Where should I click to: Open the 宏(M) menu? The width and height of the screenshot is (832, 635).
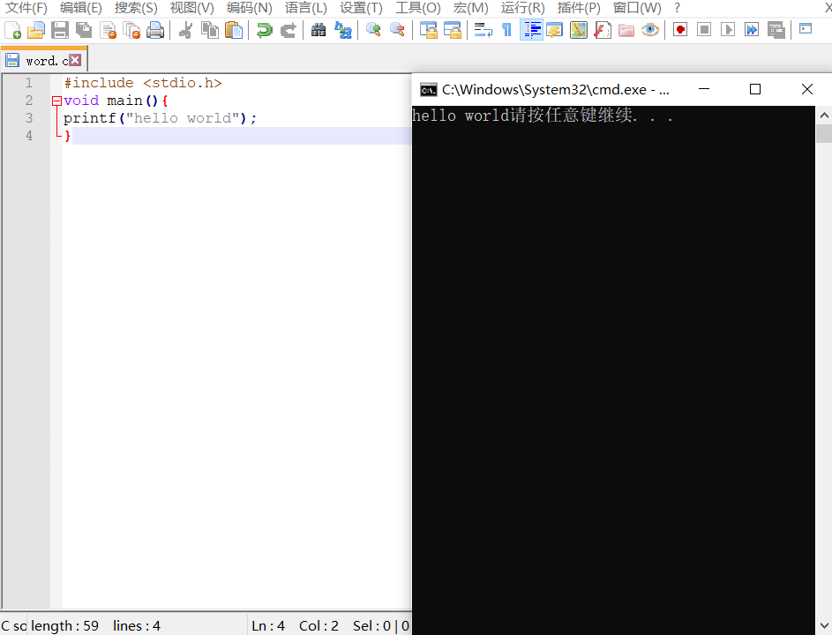(x=470, y=8)
